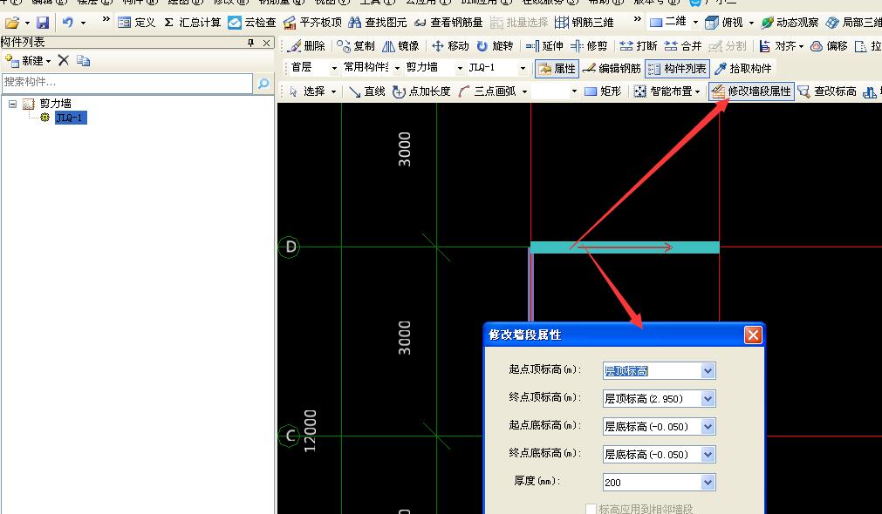882x514 pixels.
Task: Activate 动态观察 dynamic orbit
Action: 790,23
